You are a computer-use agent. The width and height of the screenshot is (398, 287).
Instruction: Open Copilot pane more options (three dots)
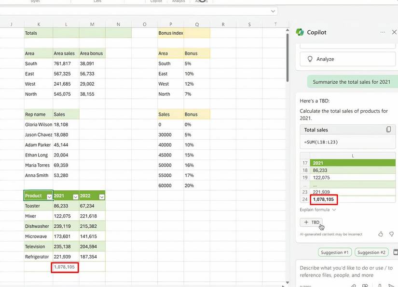[383, 32]
